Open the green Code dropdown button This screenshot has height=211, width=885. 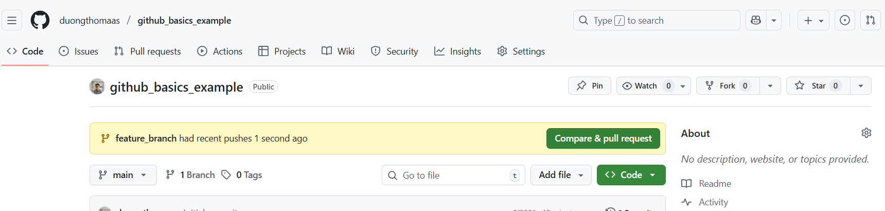coord(631,175)
